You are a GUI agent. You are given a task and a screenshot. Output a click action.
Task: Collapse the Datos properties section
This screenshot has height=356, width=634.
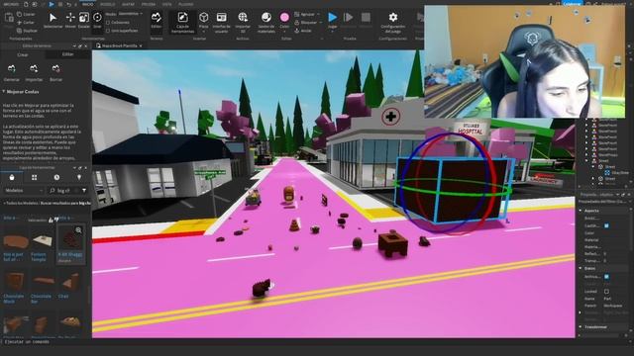pyautogui.click(x=581, y=268)
